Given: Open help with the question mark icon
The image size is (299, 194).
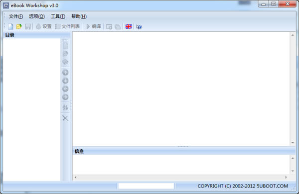Looking at the screenshot, I should point(139,27).
